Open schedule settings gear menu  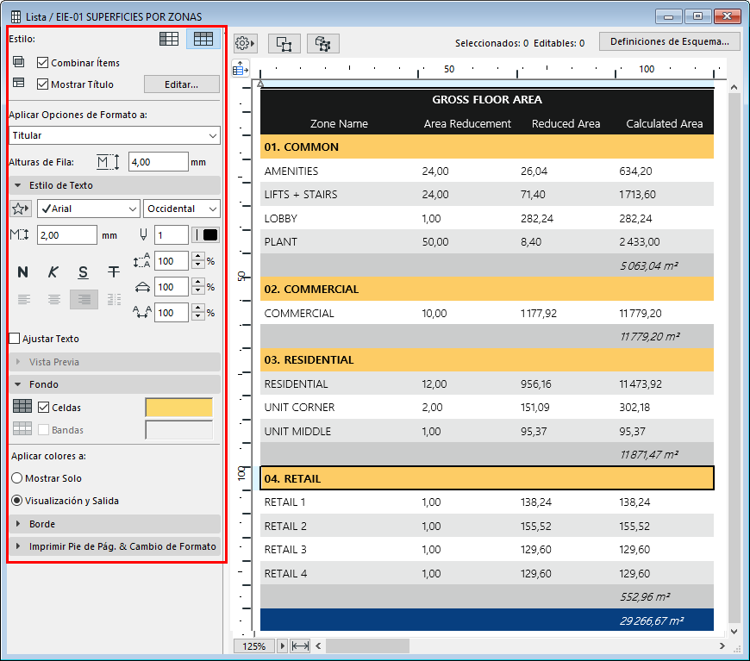[x=245, y=43]
